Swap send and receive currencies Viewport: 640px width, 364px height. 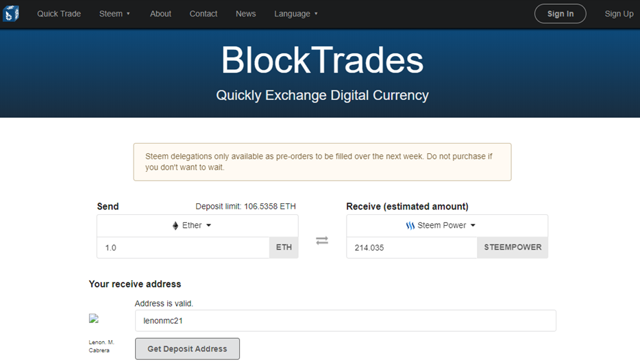pyautogui.click(x=322, y=241)
